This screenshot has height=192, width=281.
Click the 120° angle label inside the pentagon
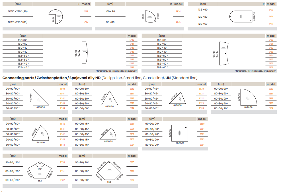(40, 169)
